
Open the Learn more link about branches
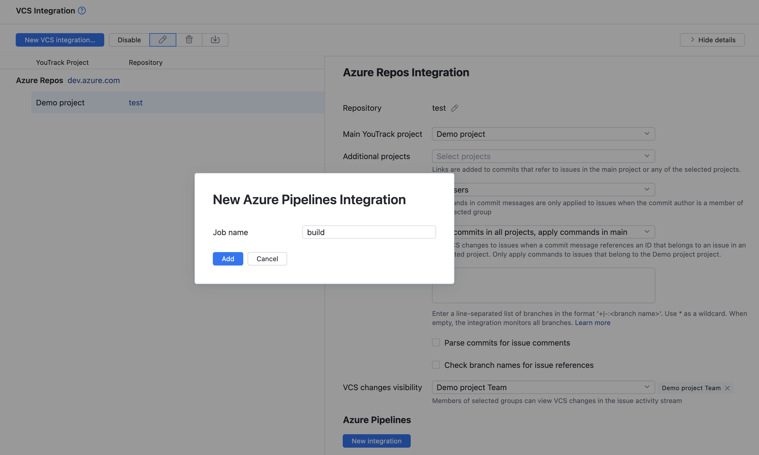[x=592, y=323]
